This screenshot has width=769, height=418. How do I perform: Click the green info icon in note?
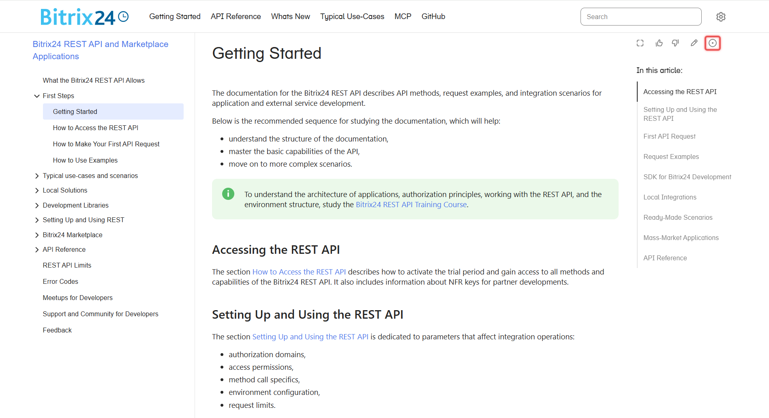(x=228, y=194)
